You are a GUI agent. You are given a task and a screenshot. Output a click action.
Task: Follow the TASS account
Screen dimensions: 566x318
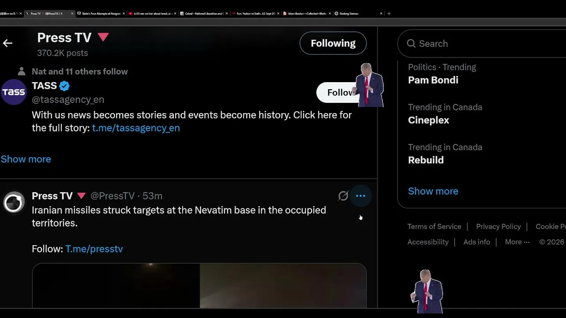click(338, 92)
